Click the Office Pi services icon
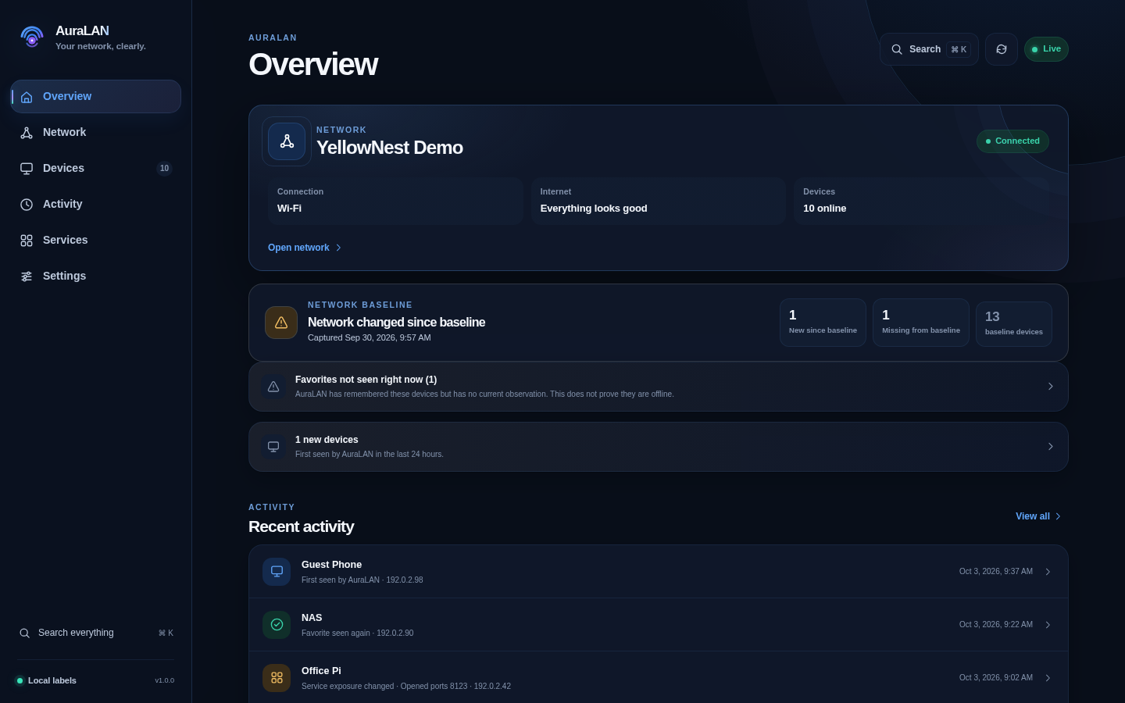Viewport: 1125px width, 703px height. point(277,678)
